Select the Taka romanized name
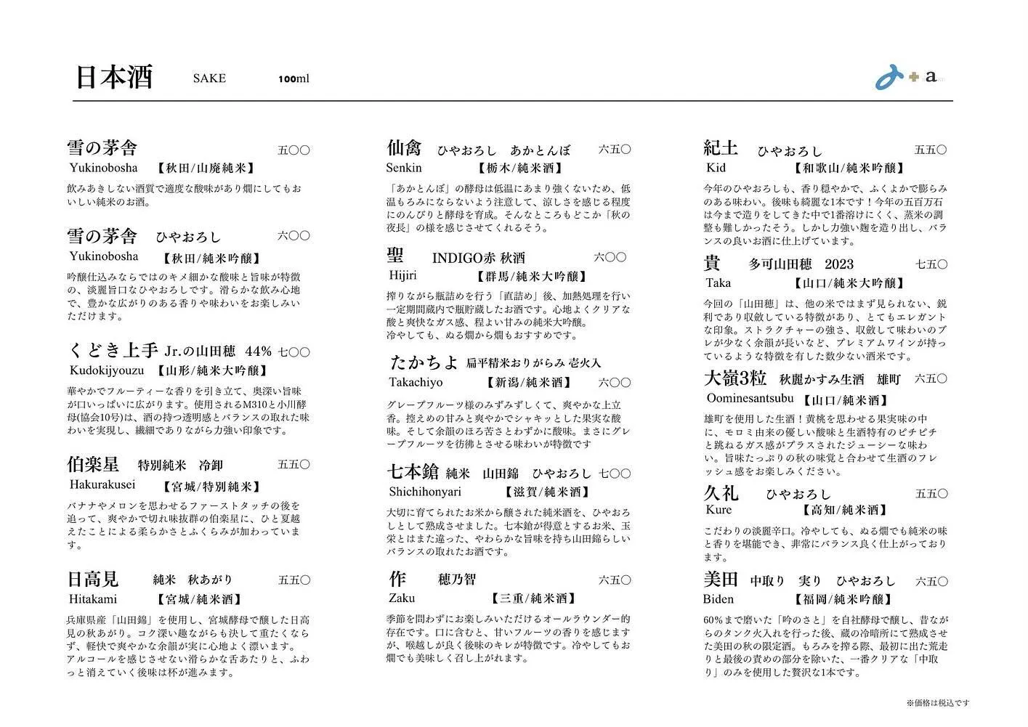 coord(718,283)
